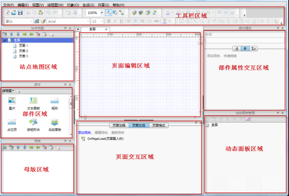Pick the 矩形 rectangle widget

pos(54,103)
